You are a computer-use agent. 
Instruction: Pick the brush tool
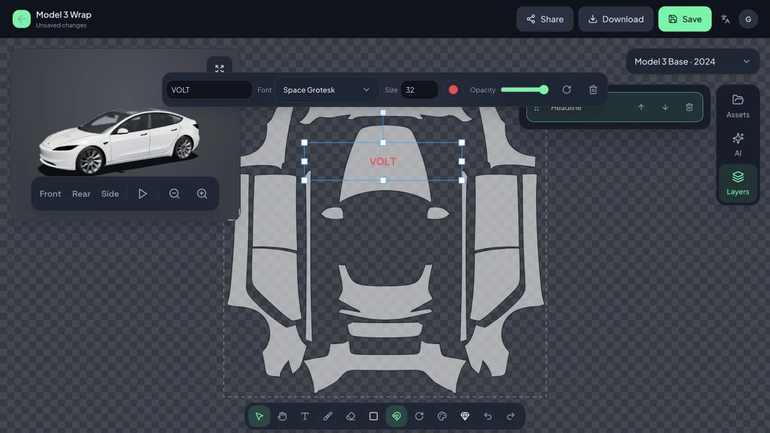tap(328, 416)
